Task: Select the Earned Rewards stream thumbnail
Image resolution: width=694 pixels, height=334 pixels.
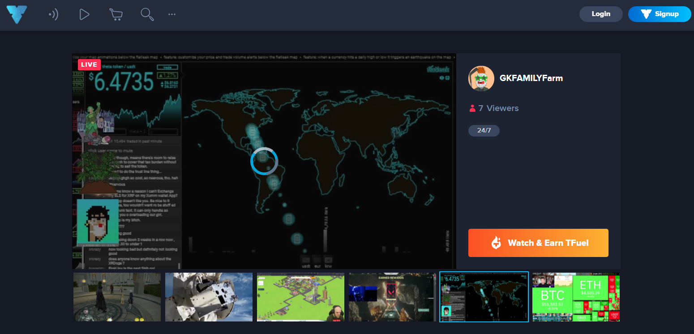Action: coord(392,297)
